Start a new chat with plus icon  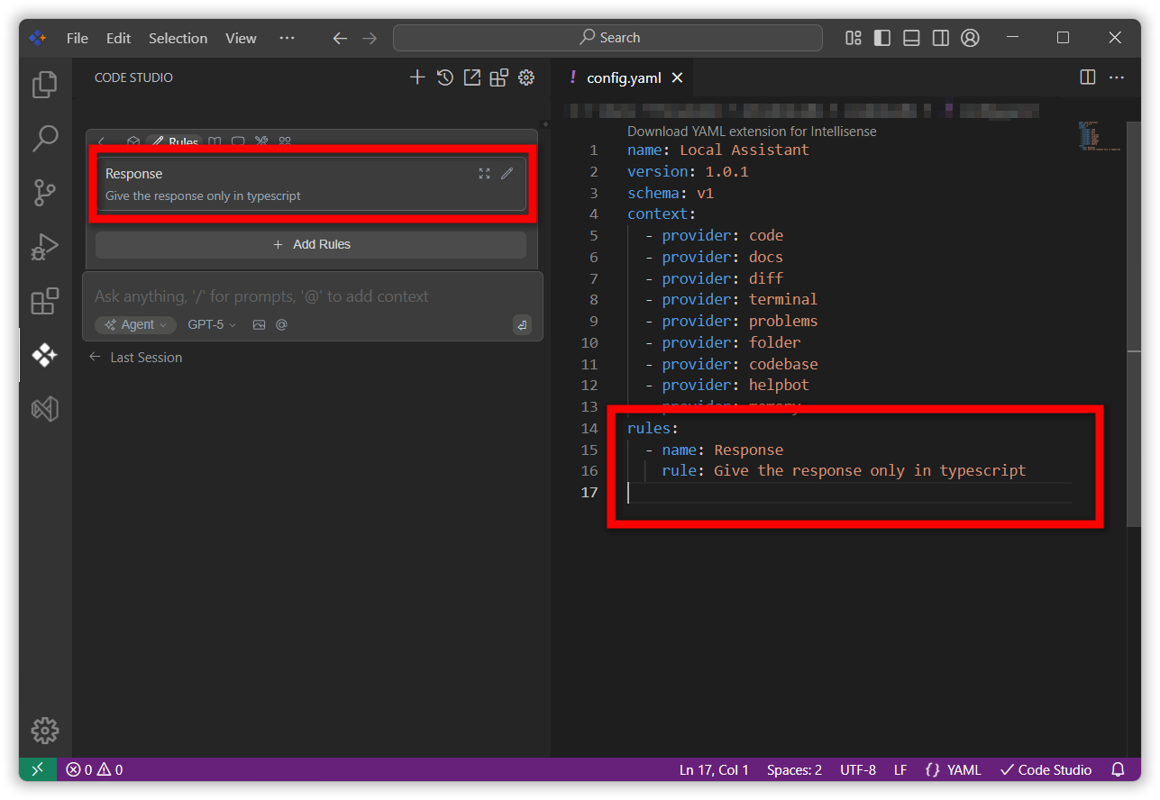[417, 77]
